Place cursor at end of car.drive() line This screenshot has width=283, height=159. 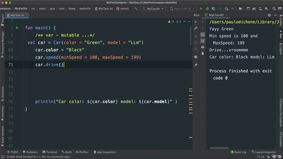(x=65, y=65)
